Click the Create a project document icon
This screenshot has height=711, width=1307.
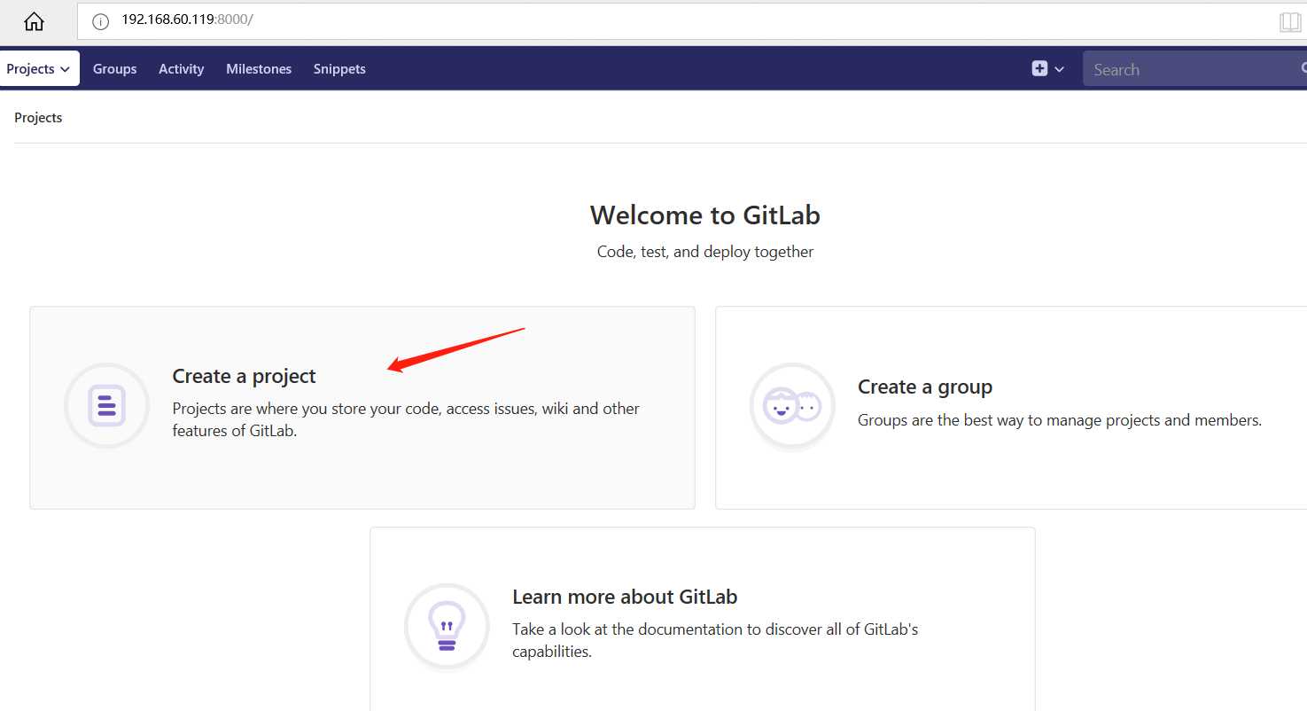pos(106,405)
